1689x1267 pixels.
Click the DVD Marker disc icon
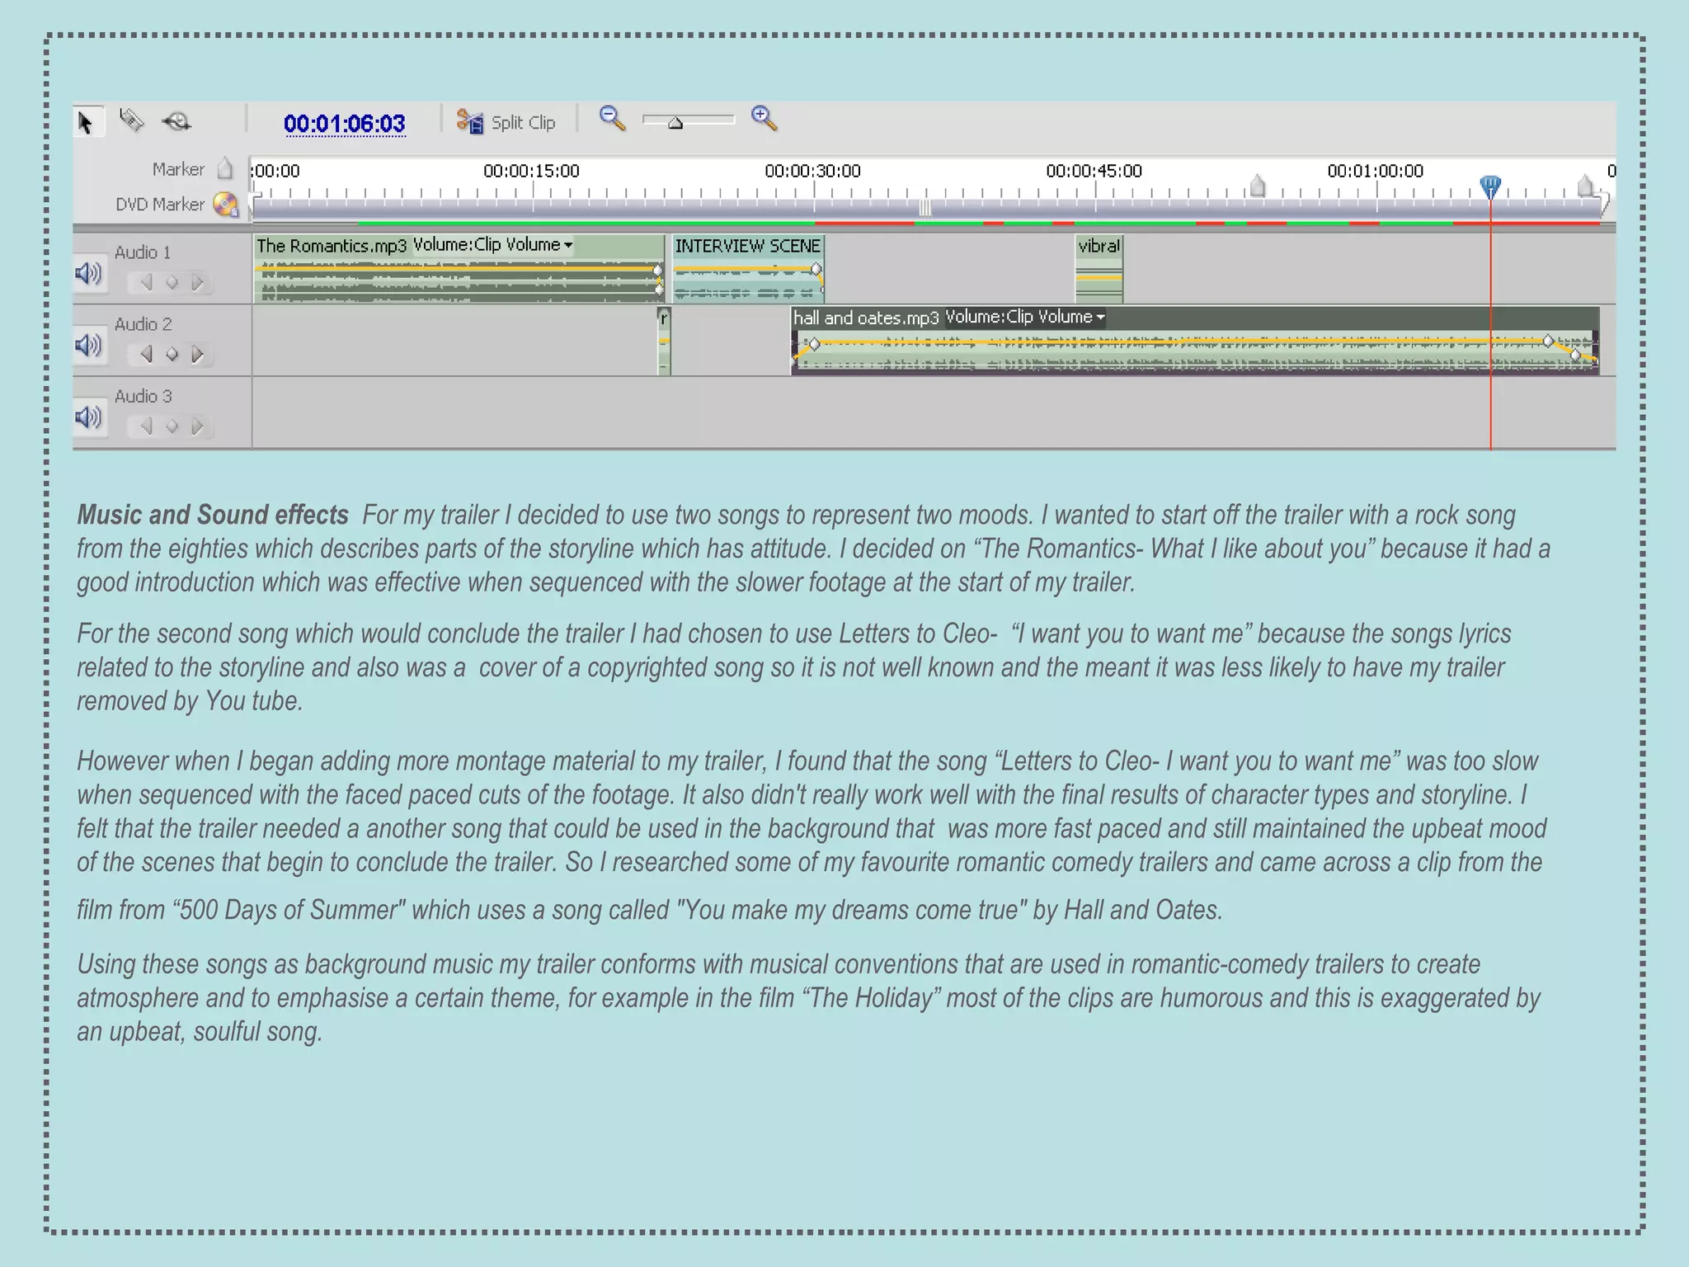(225, 204)
